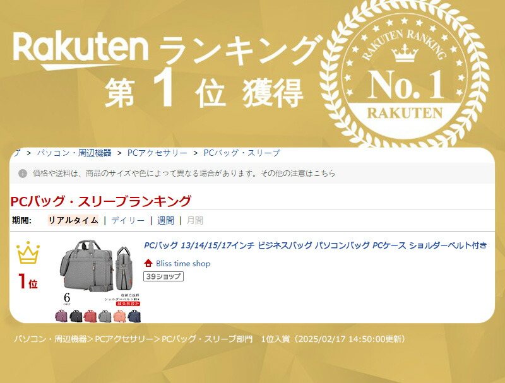Screen dimensions: 505x383
Task: Switch to the 週間 ranking period
Action: [165, 220]
